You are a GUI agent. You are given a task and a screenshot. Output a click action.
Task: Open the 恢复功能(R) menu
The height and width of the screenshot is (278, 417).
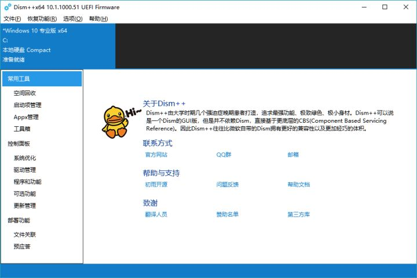tap(42, 19)
